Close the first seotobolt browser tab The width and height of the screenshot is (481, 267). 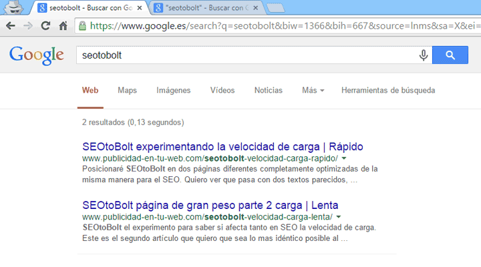coord(140,8)
